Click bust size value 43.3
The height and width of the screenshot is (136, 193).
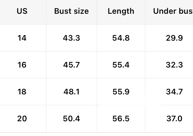72,38
